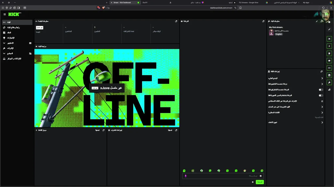Open the Kick hamburger menu

[x=4, y=14]
